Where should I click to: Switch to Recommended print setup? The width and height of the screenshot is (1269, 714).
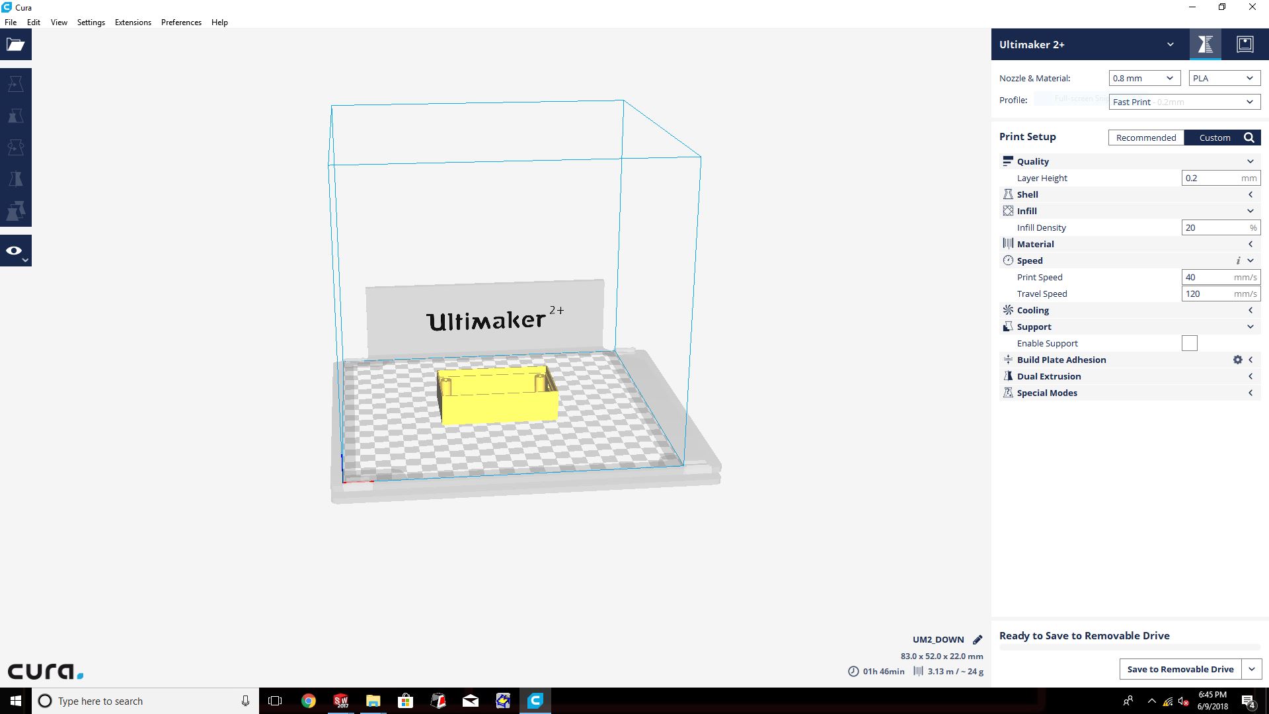(1146, 138)
